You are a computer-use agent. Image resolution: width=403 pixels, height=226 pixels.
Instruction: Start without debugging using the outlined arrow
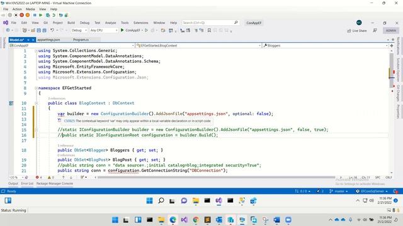(x=147, y=30)
